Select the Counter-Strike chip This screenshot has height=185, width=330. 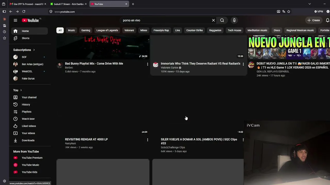pyautogui.click(x=195, y=30)
